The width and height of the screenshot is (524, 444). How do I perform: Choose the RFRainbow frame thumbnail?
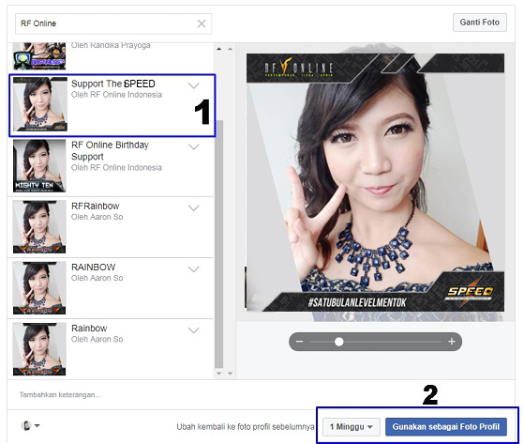[x=39, y=227]
